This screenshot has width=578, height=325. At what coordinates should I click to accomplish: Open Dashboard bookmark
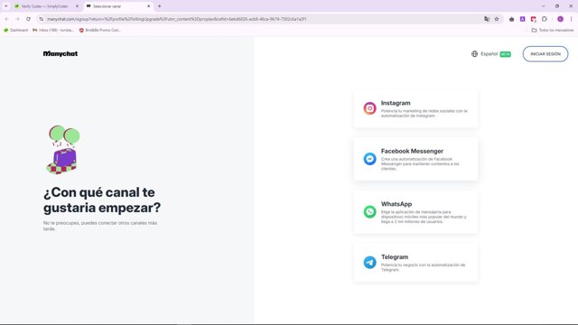point(16,30)
